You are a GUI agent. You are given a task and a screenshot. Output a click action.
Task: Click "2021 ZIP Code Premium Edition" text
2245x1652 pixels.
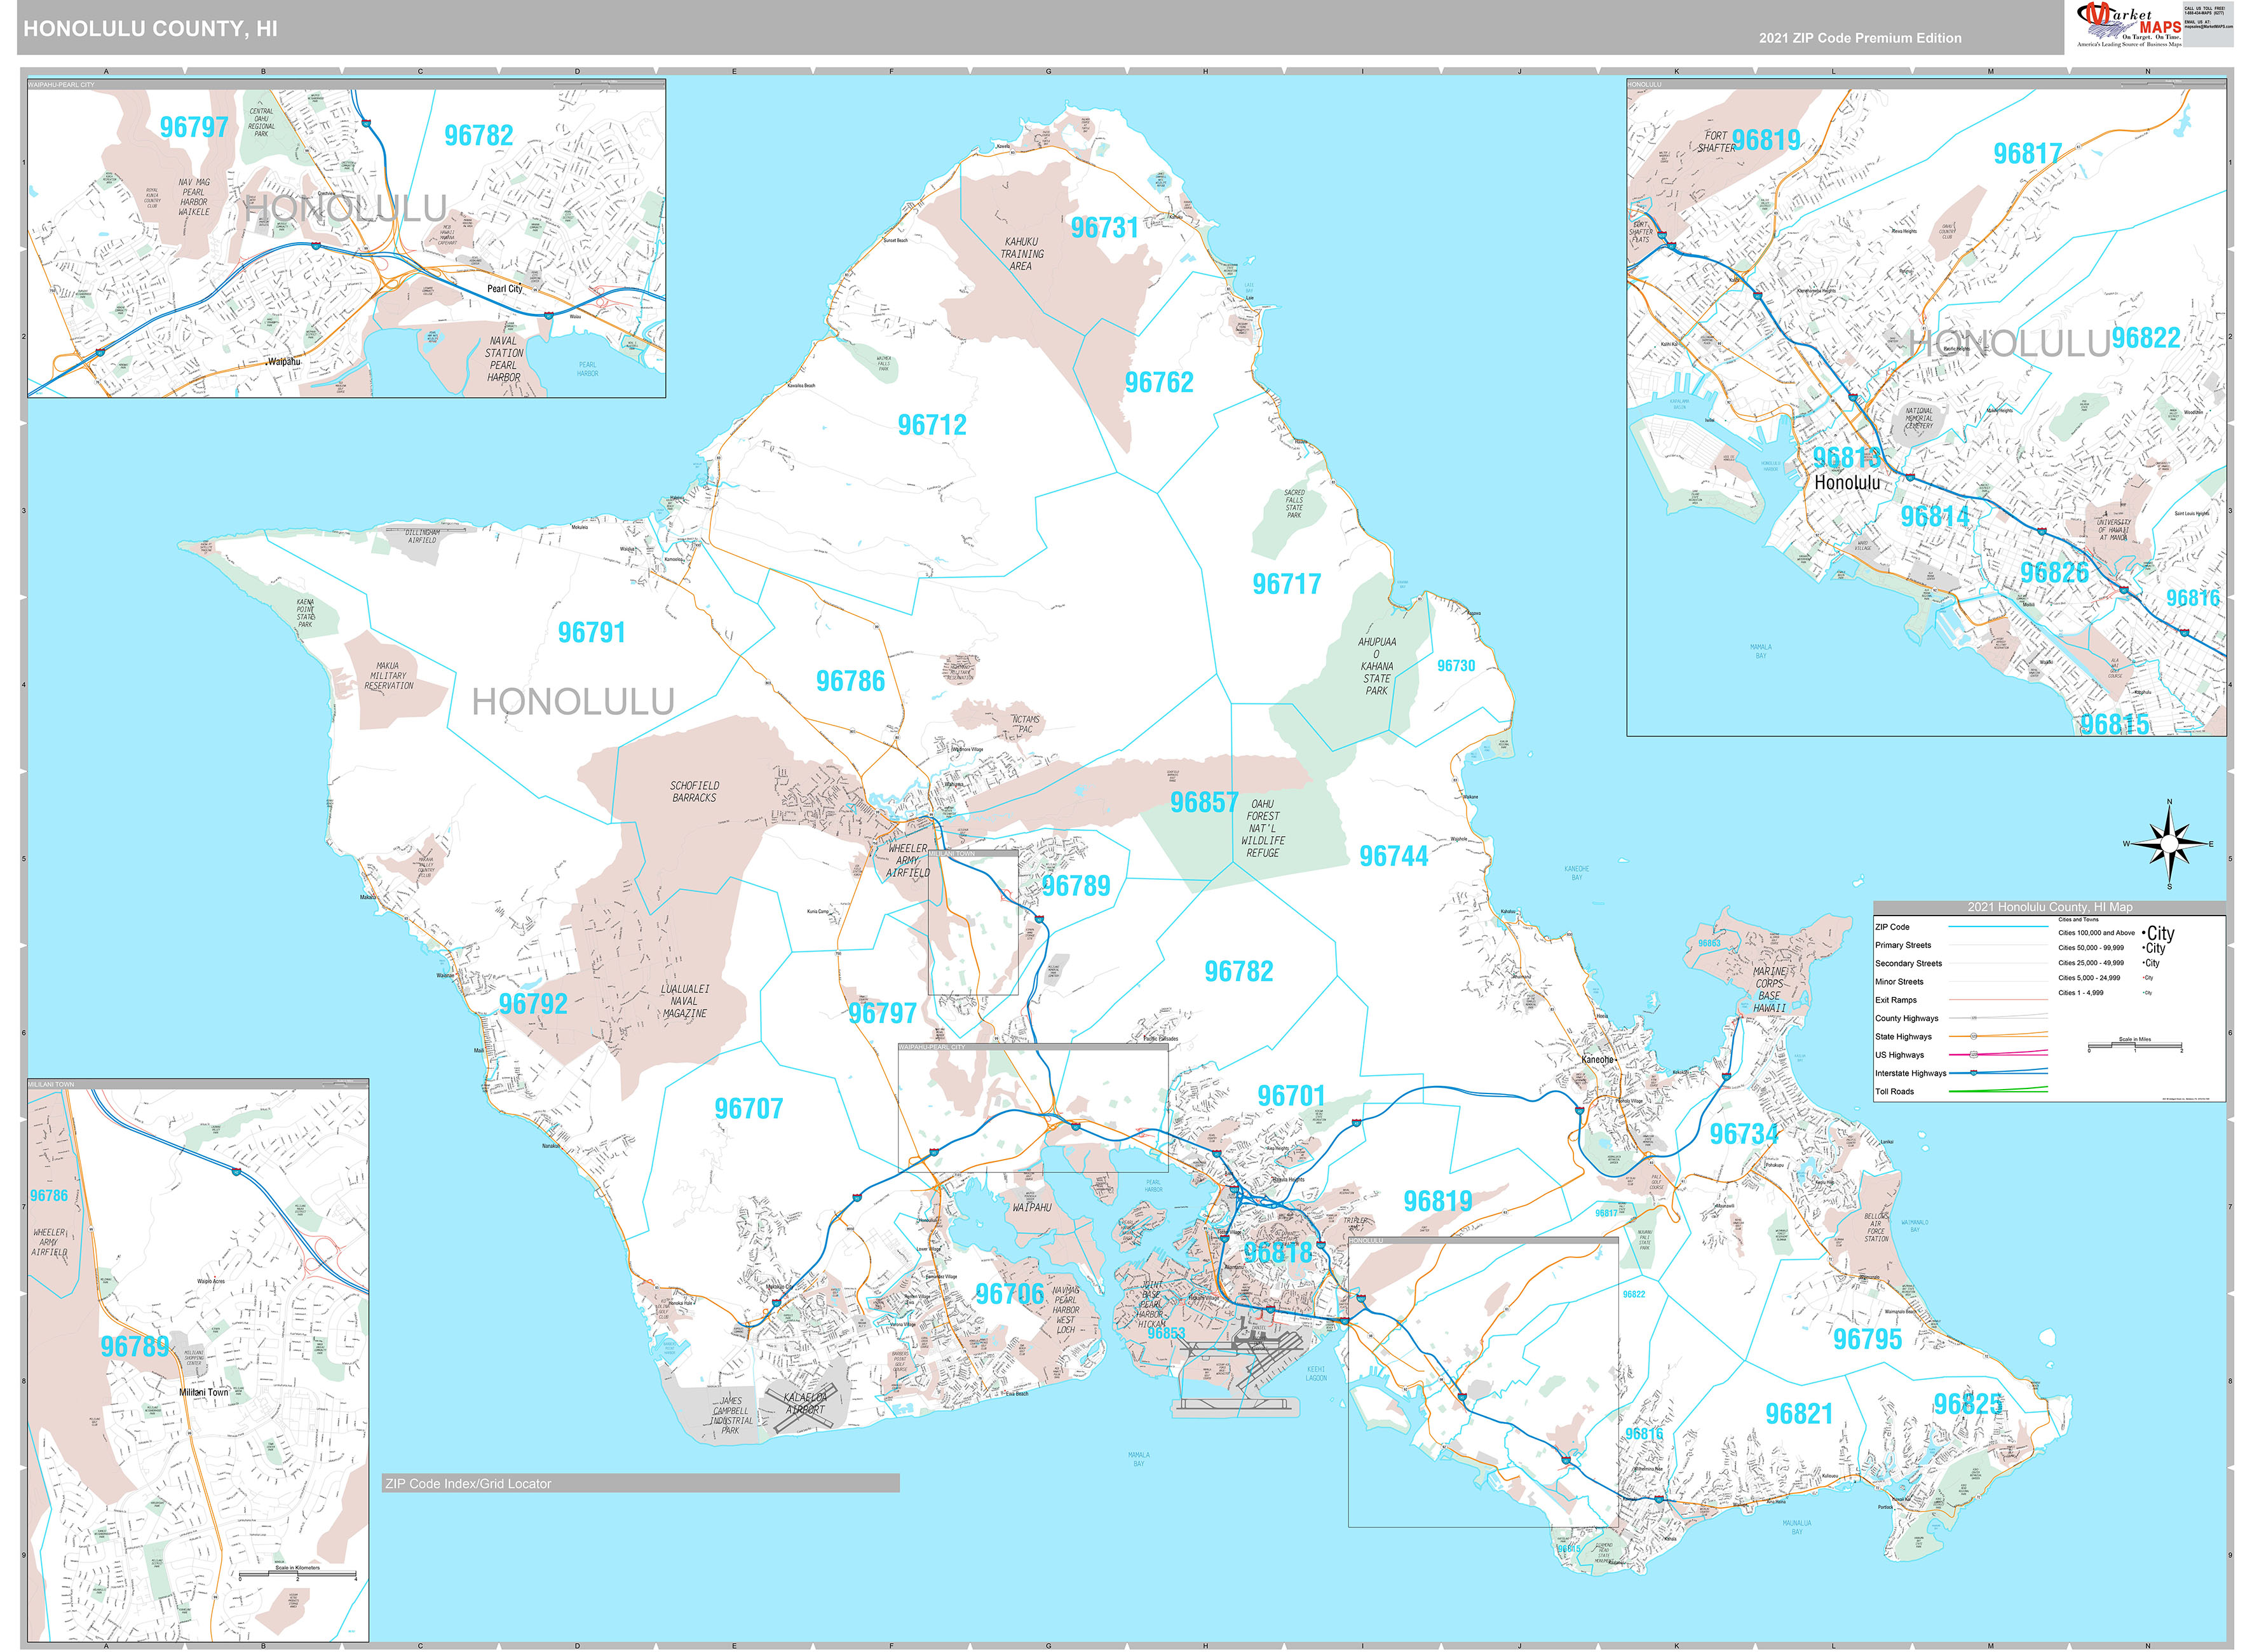click(x=1860, y=38)
